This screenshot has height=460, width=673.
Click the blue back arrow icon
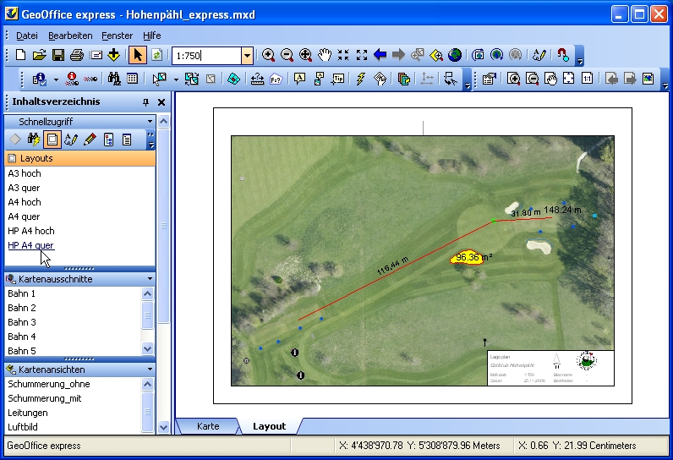pos(380,55)
